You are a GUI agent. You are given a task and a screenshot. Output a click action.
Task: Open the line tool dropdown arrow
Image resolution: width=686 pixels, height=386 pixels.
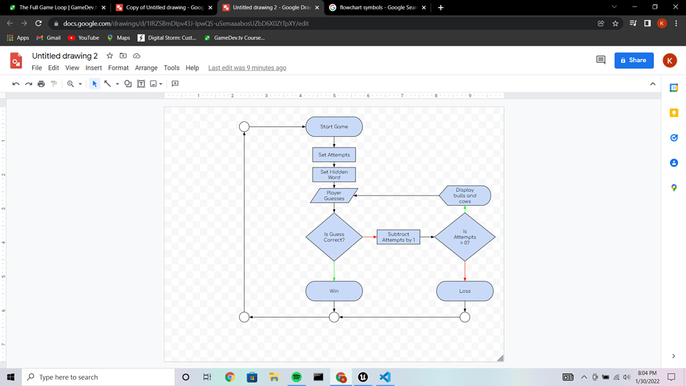tap(117, 84)
